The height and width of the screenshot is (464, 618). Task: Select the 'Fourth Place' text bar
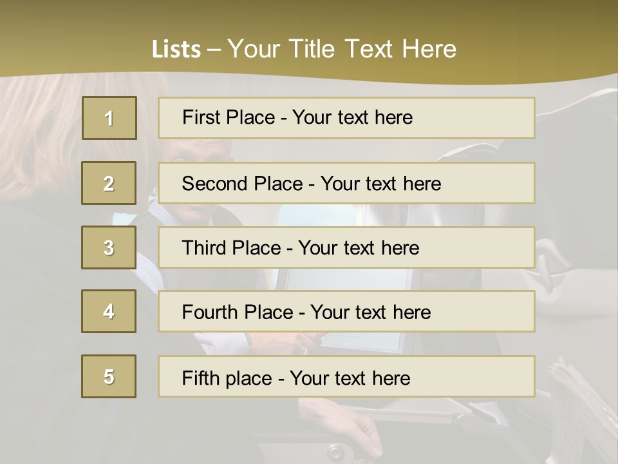pyautogui.click(x=346, y=311)
